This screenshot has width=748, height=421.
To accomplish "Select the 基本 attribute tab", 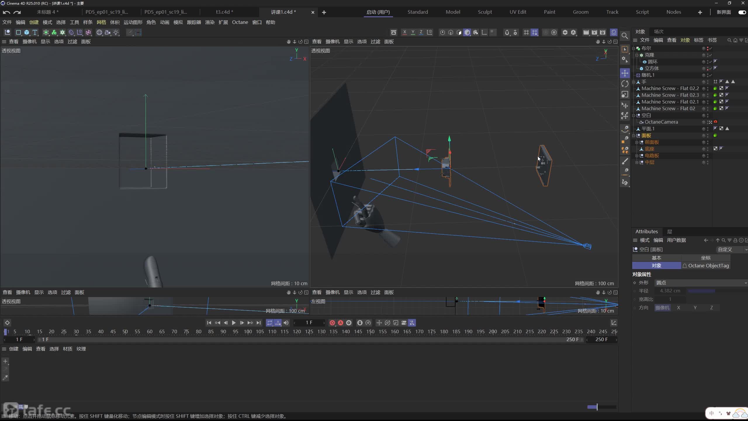I will (x=656, y=258).
